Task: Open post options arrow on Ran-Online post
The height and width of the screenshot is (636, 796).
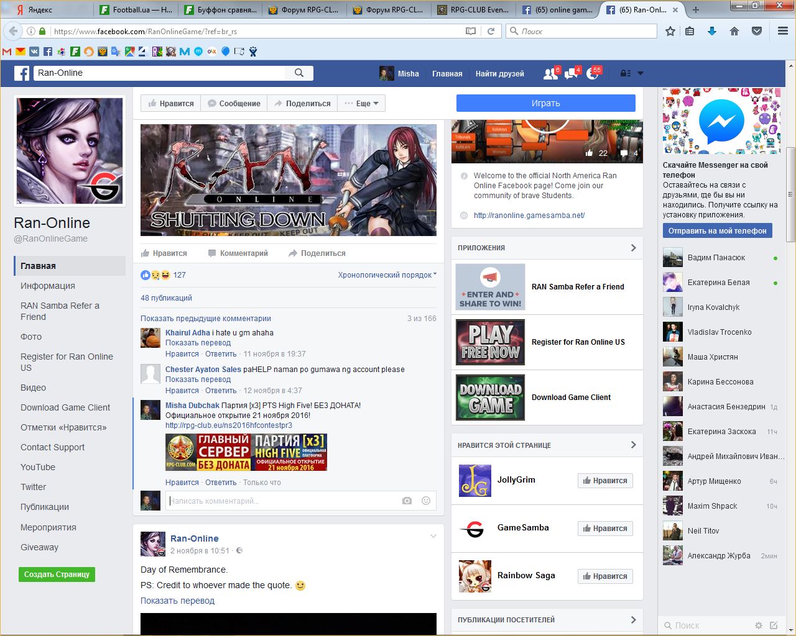Action: (x=433, y=536)
